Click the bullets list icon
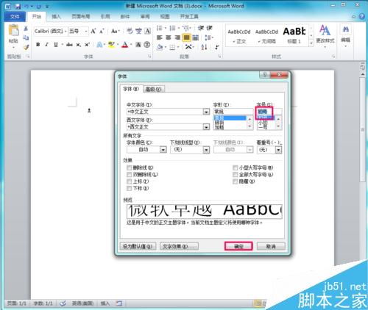The width and height of the screenshot is (368, 310). pos(160,28)
